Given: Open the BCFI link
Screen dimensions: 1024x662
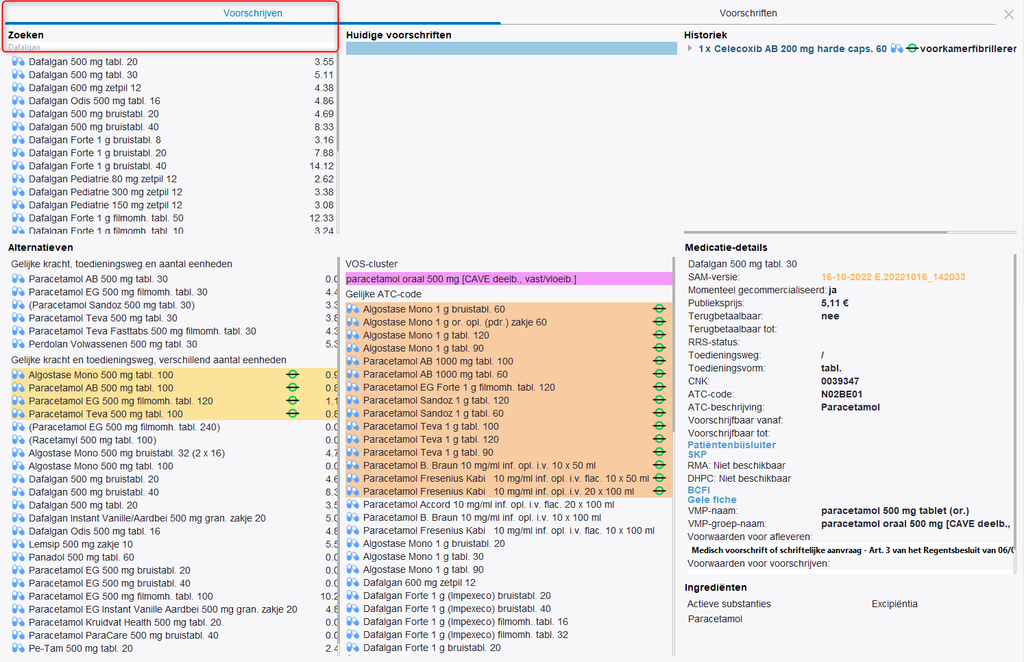Looking at the screenshot, I should [x=698, y=490].
